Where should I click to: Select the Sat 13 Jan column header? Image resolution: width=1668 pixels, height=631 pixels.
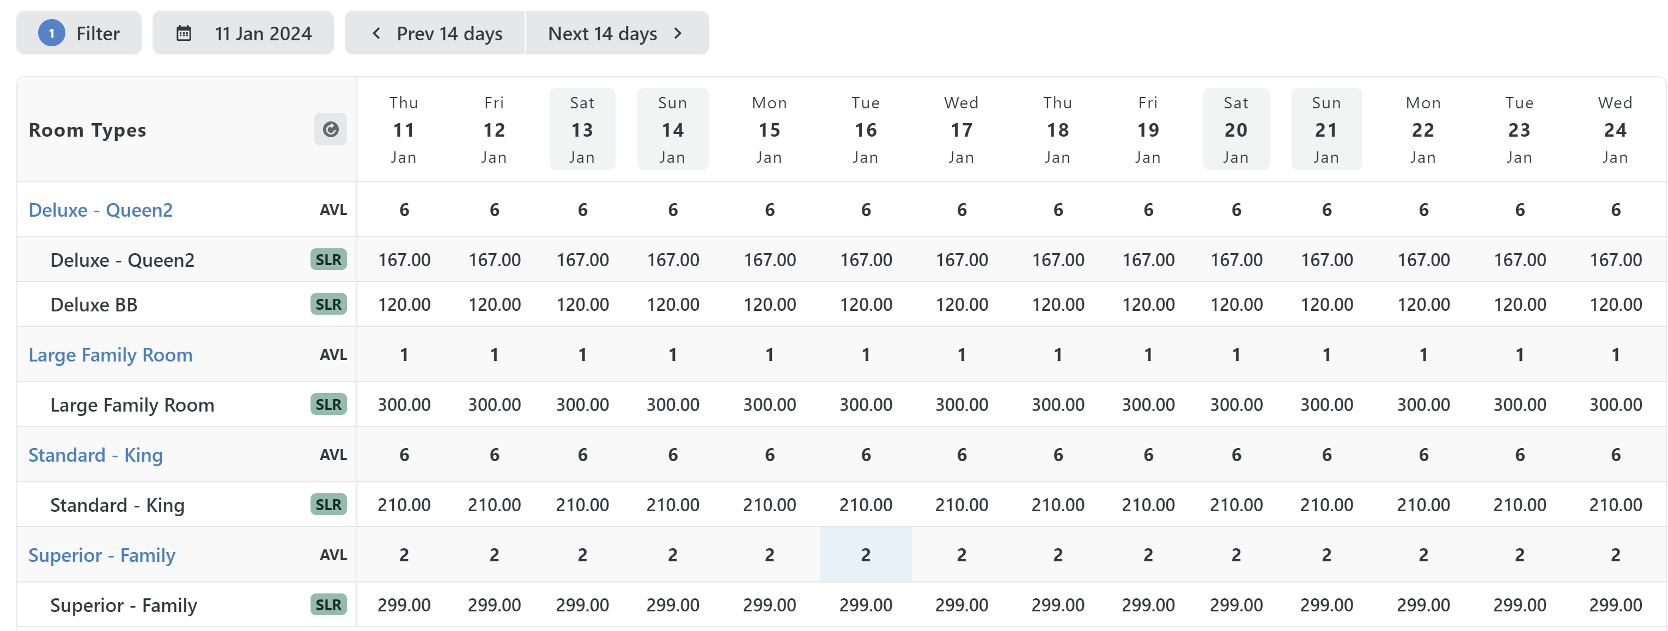pos(582,130)
